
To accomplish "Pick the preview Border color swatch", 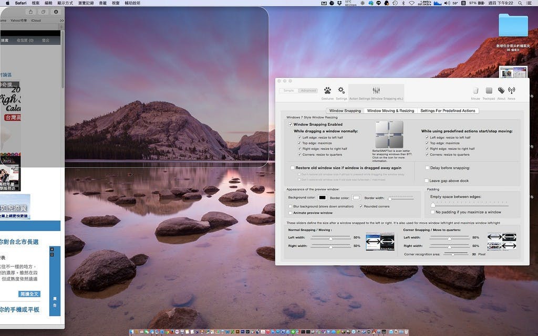I will tap(356, 197).
